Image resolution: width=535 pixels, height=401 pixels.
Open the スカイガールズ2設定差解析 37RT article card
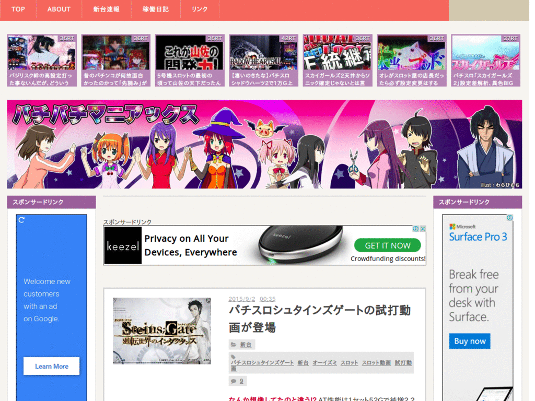485,61
